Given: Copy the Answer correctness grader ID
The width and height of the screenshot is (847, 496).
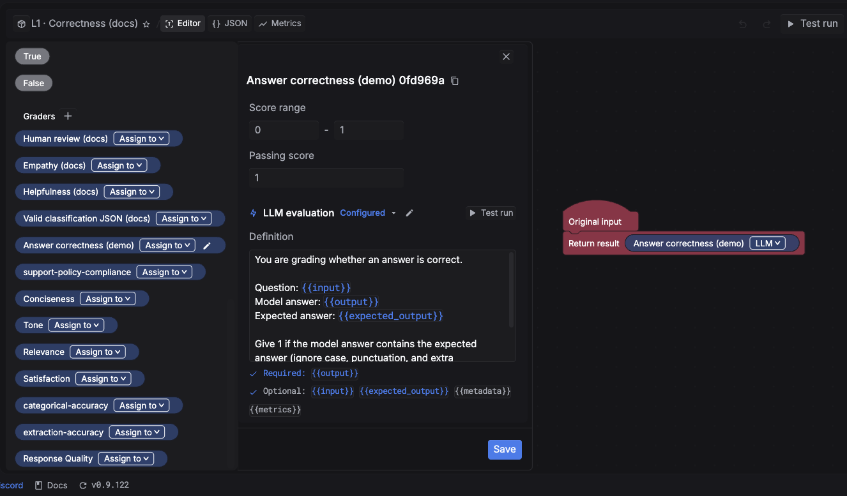Looking at the screenshot, I should (x=455, y=81).
